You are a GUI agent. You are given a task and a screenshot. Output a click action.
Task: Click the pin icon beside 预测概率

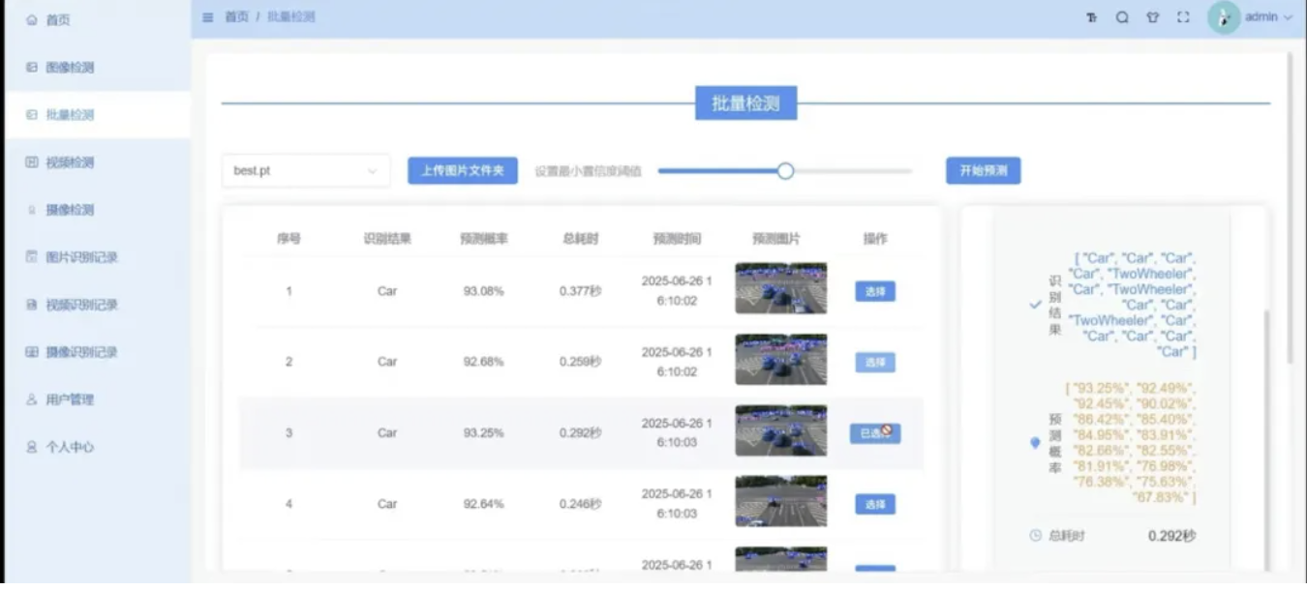[1035, 442]
